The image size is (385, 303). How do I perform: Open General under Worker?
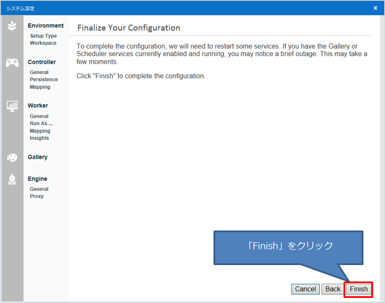point(39,116)
